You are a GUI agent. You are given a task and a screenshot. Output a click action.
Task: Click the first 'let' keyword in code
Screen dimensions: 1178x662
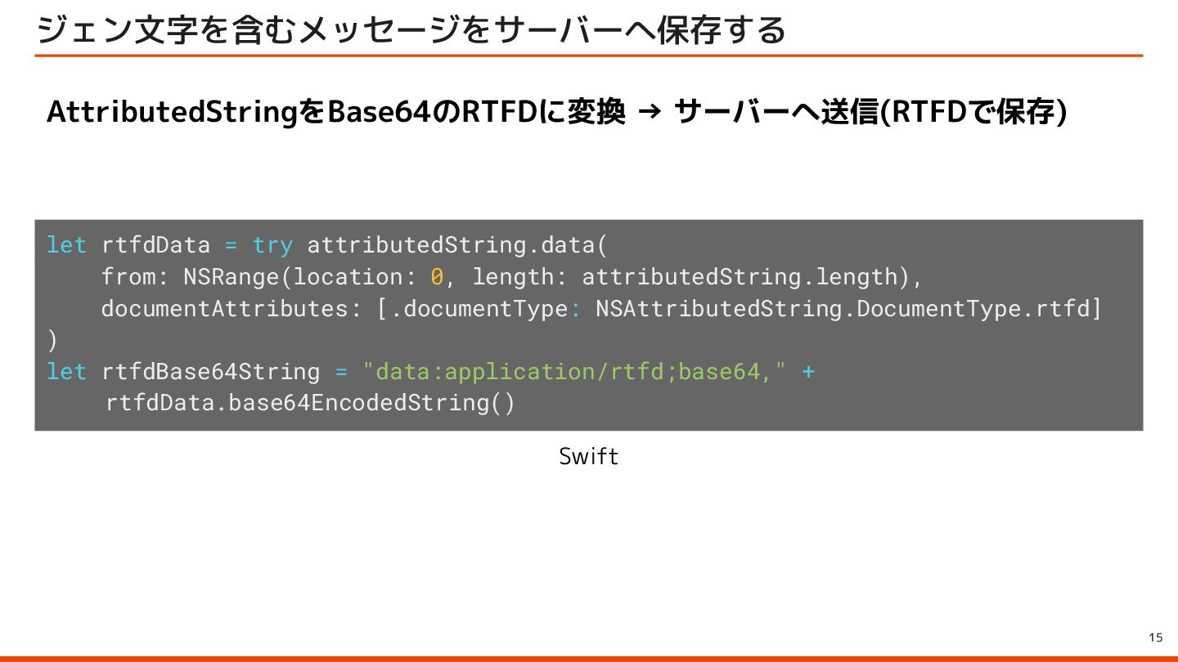[66, 245]
